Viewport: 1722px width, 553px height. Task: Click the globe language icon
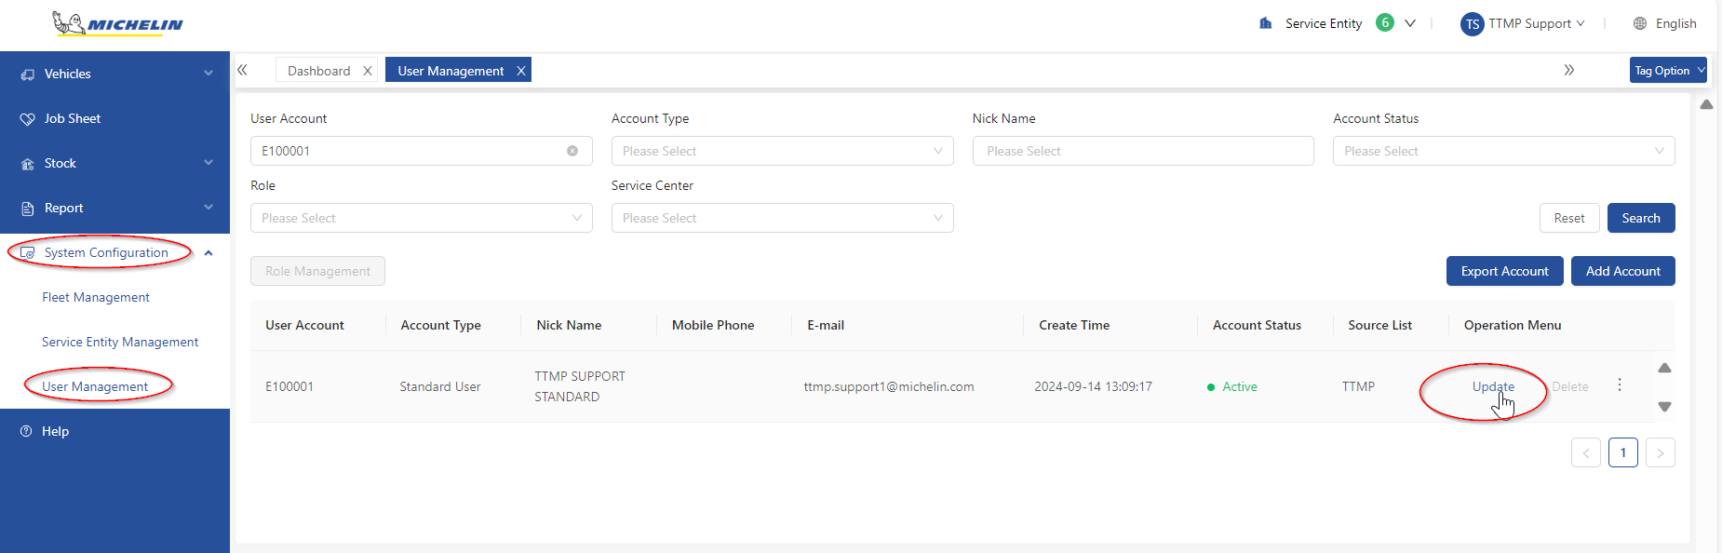coord(1640,23)
